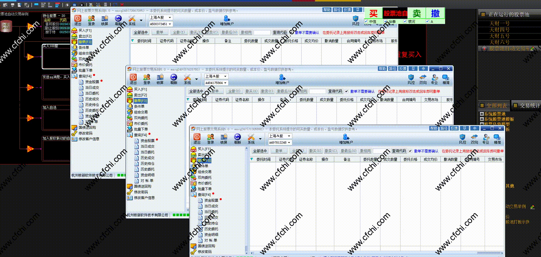Toggle 银河 checkbox in floating panel
The image size is (541, 257).
coord(405,21)
